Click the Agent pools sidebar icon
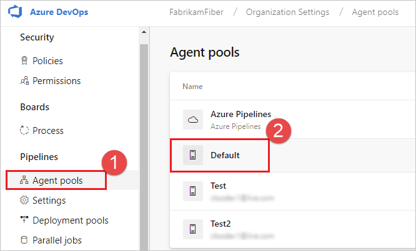The height and width of the screenshot is (251, 416). [x=25, y=181]
